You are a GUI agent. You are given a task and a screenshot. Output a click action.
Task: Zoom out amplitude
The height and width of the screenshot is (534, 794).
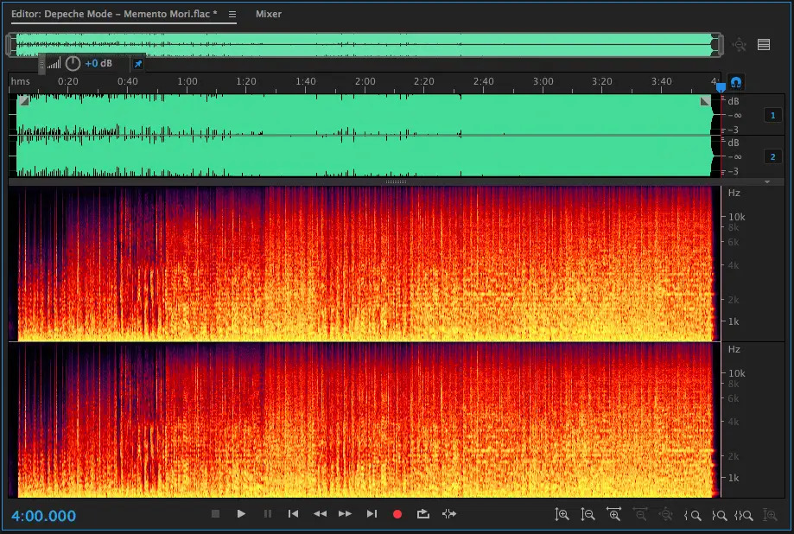point(588,515)
